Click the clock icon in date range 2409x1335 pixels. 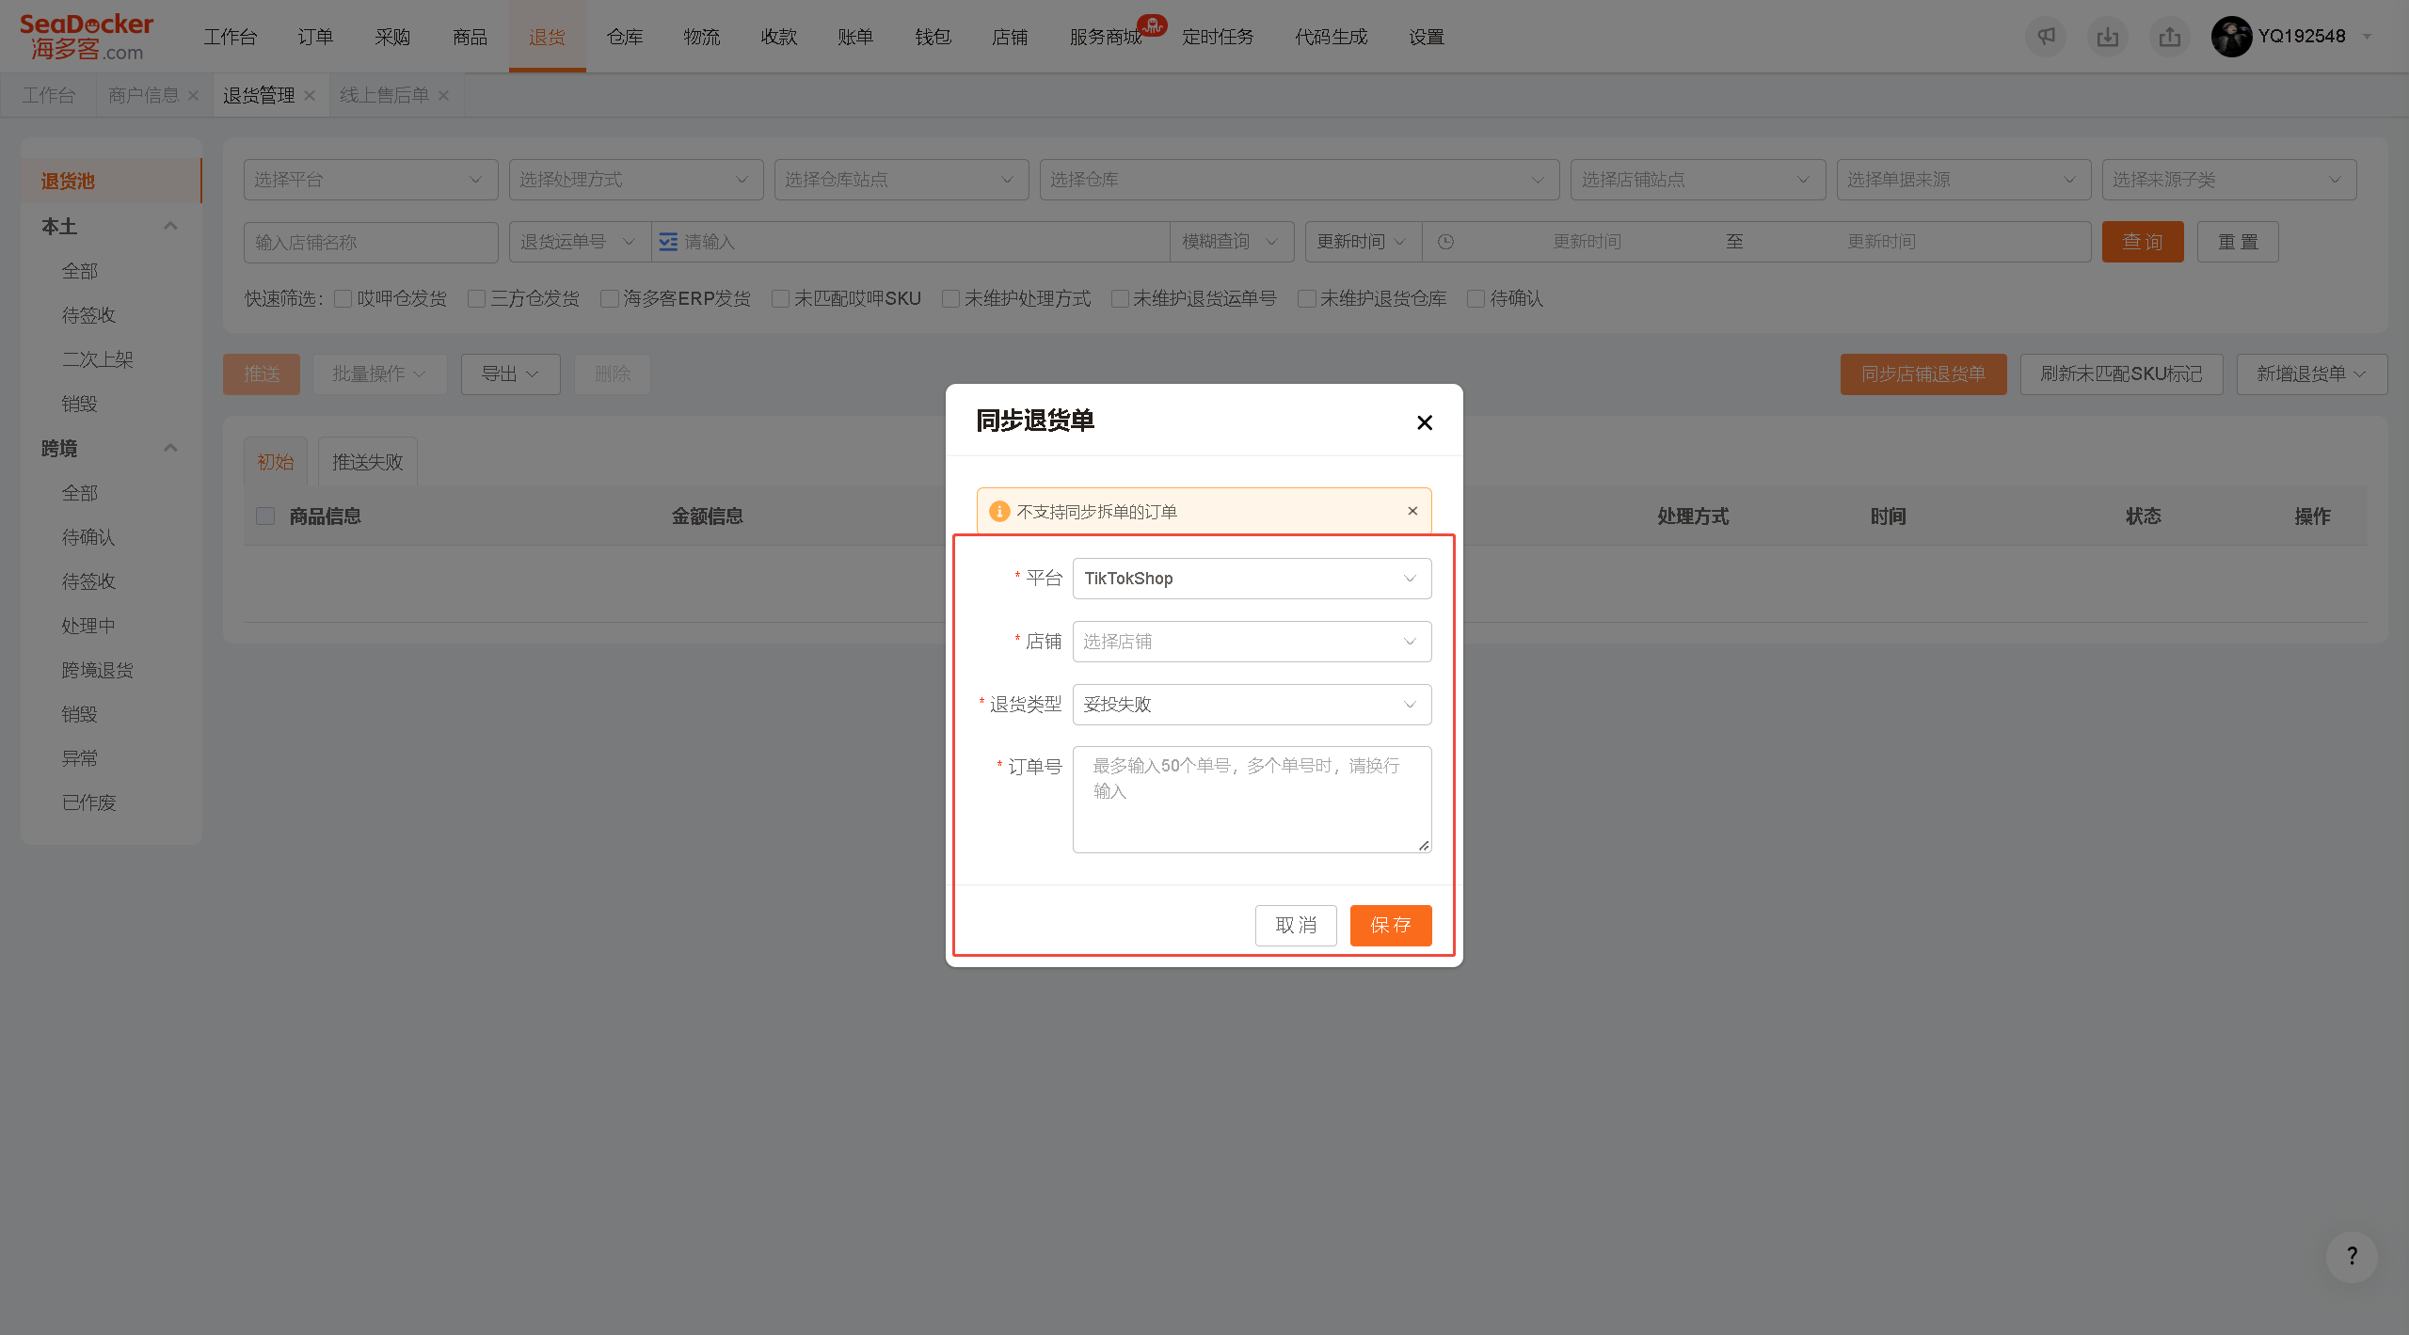1446,242
